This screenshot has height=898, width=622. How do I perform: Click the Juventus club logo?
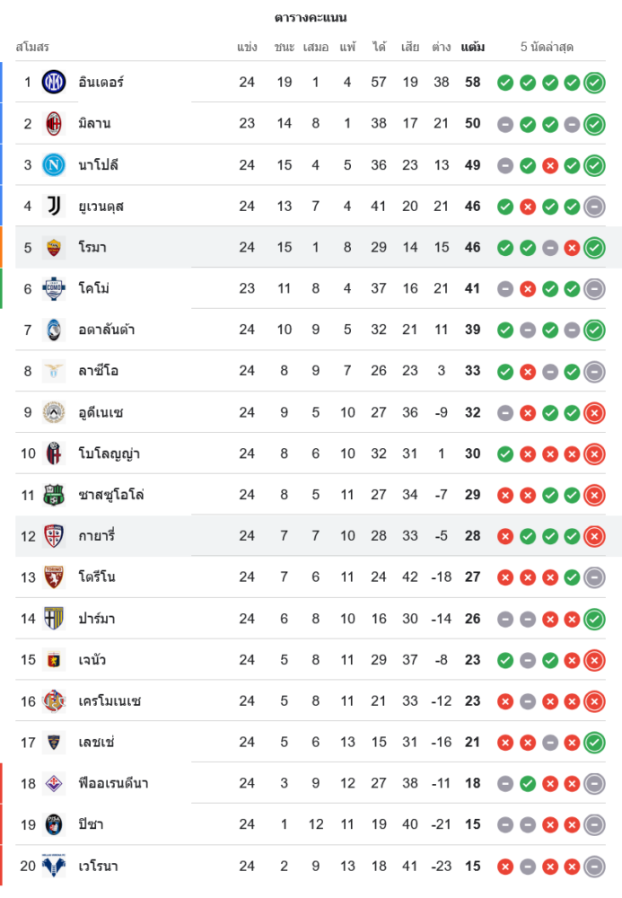[x=54, y=207]
